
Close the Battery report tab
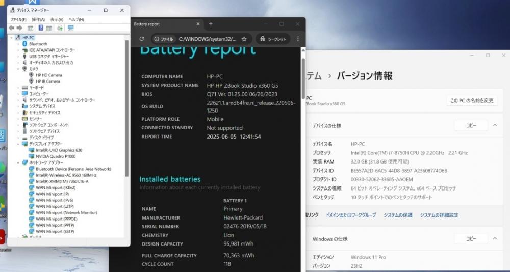tap(198, 24)
